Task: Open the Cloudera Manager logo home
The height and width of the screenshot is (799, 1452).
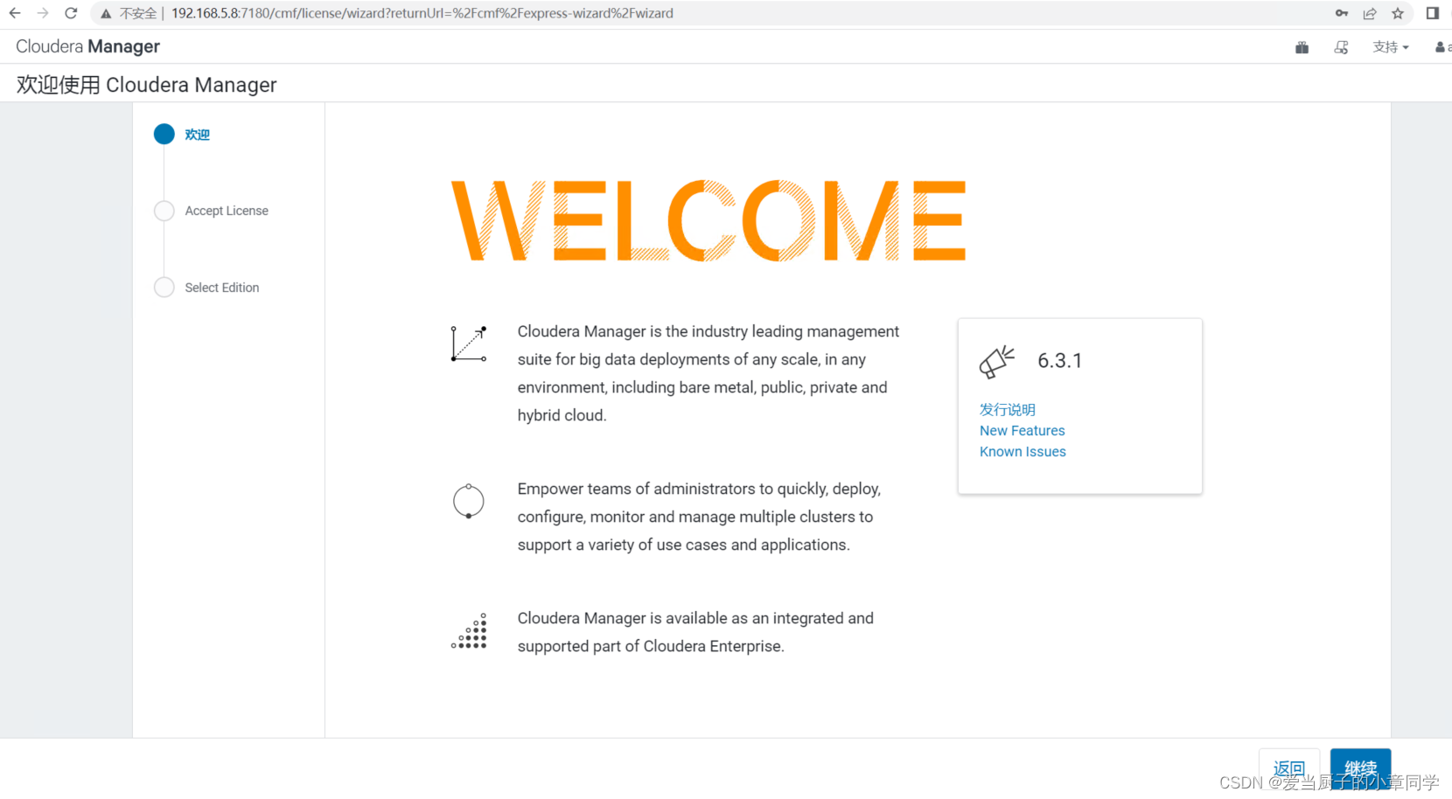Action: tap(87, 46)
